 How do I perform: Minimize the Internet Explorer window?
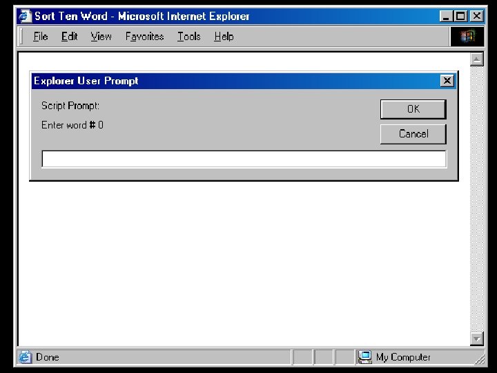click(447, 16)
